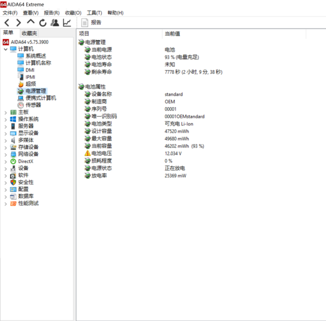326x321 pixels.
Task: Click the 报告 report page icon
Action: pos(84,23)
